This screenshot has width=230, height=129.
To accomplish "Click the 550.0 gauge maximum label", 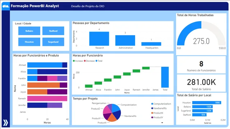I will [222, 48].
